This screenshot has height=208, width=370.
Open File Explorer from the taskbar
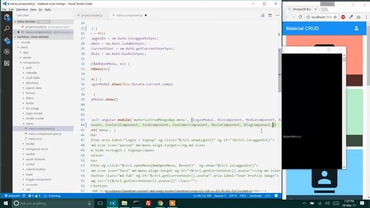[124, 203]
